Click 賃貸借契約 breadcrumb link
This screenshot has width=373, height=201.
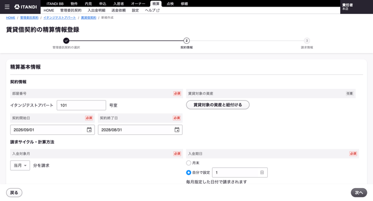[89, 18]
